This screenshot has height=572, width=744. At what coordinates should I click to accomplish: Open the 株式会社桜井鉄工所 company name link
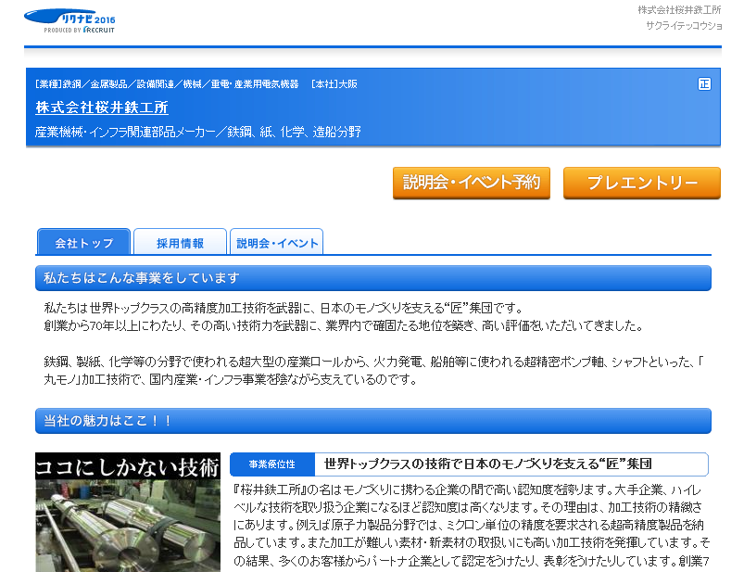tap(102, 108)
